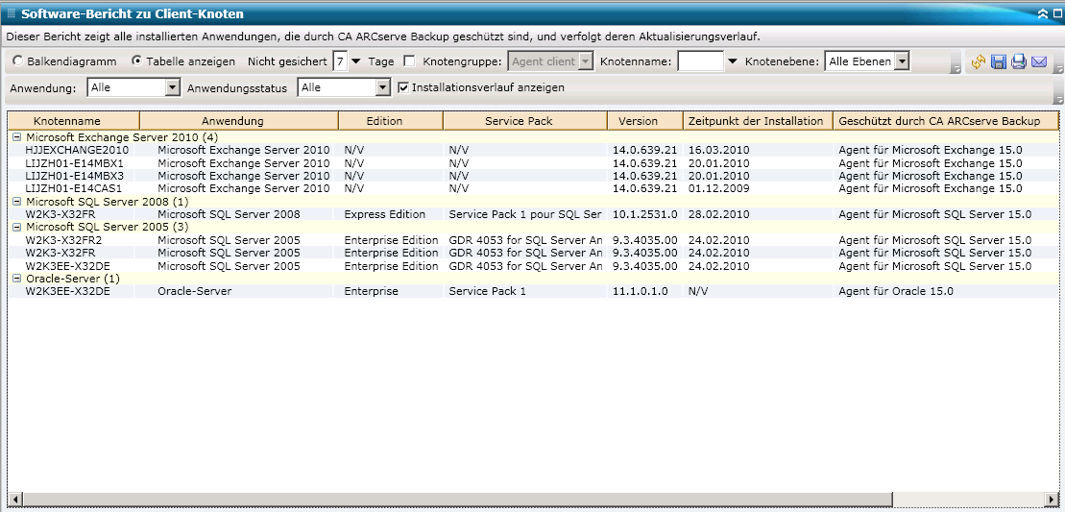Click the email report envelope icon
This screenshot has width=1065, height=512.
click(x=1038, y=61)
